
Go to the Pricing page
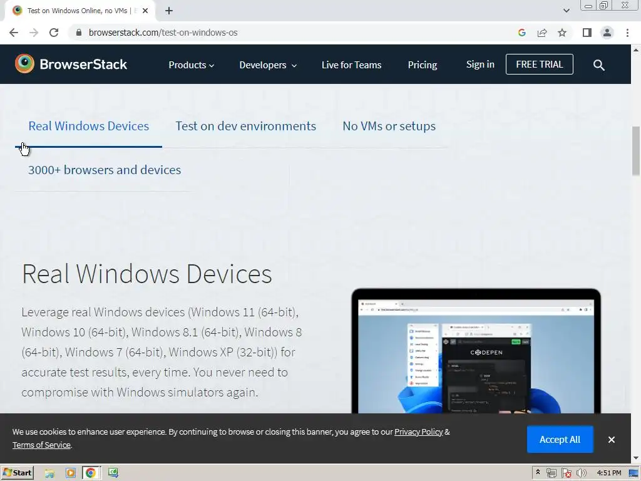[x=423, y=65]
